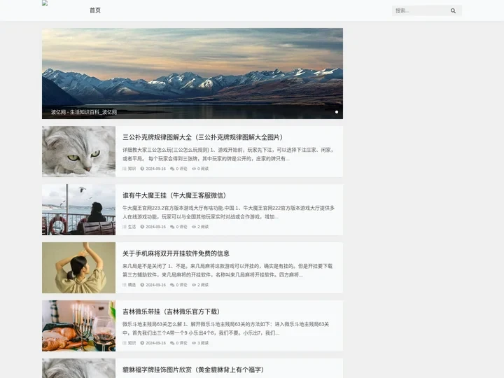Click comment icon in 三公扑克牌 row
The height and width of the screenshot is (378, 504).
[x=172, y=169]
